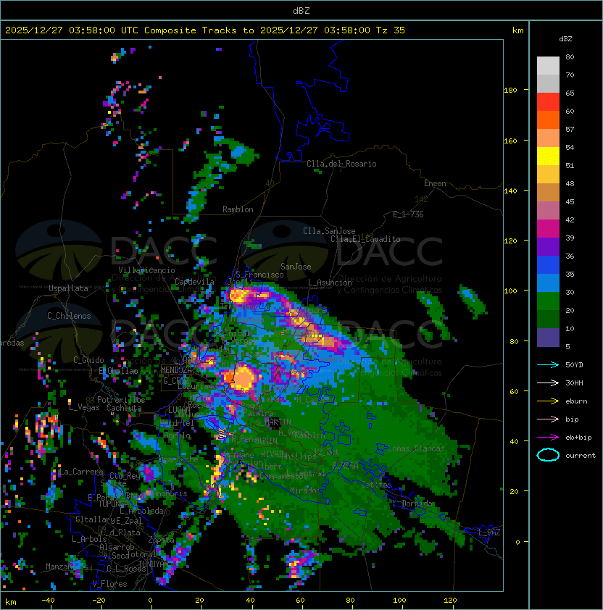603x610 pixels.
Task: Click the 'E_1-736' map label
Action: point(408,214)
